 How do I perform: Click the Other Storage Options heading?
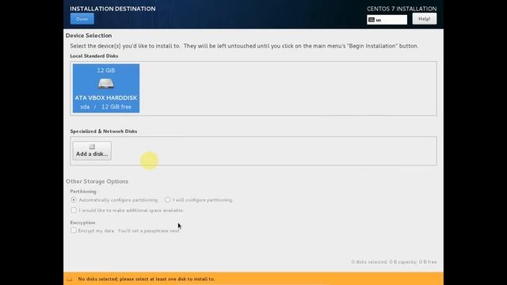pyautogui.click(x=97, y=181)
